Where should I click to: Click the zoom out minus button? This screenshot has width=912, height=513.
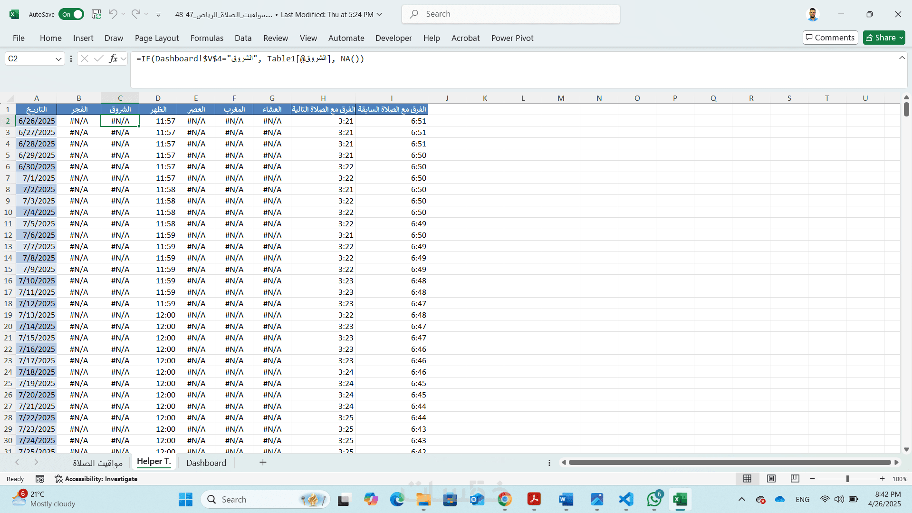(813, 479)
